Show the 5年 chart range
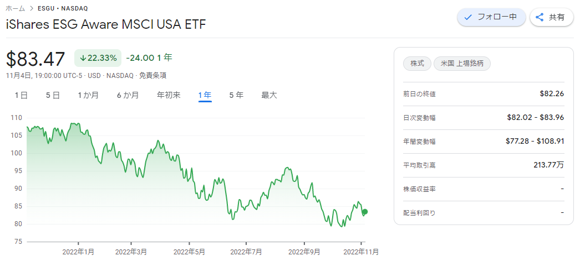 [237, 95]
